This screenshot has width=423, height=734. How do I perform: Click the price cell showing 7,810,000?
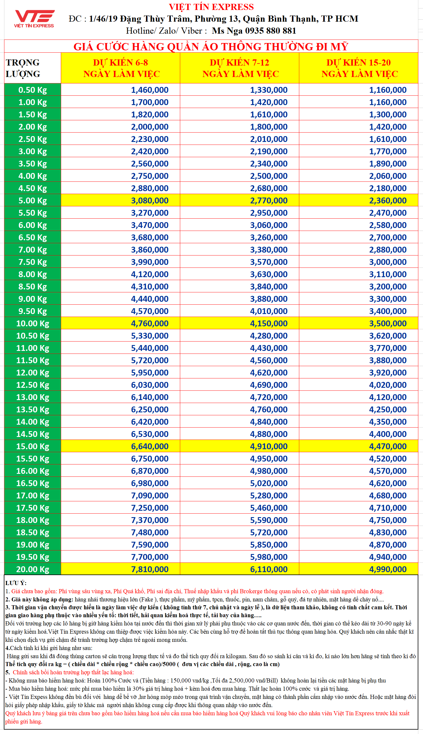click(x=149, y=569)
